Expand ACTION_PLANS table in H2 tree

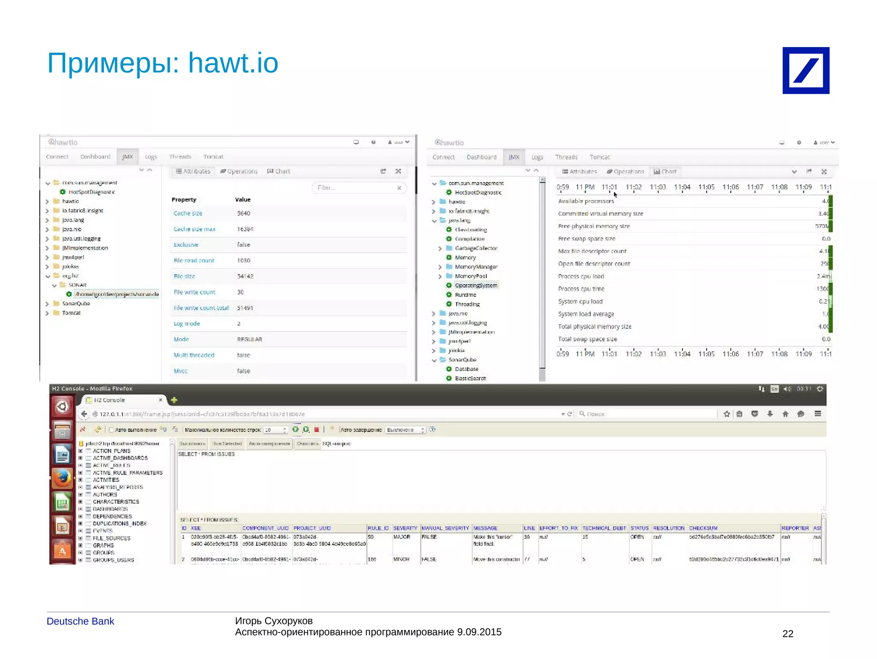tap(80, 451)
